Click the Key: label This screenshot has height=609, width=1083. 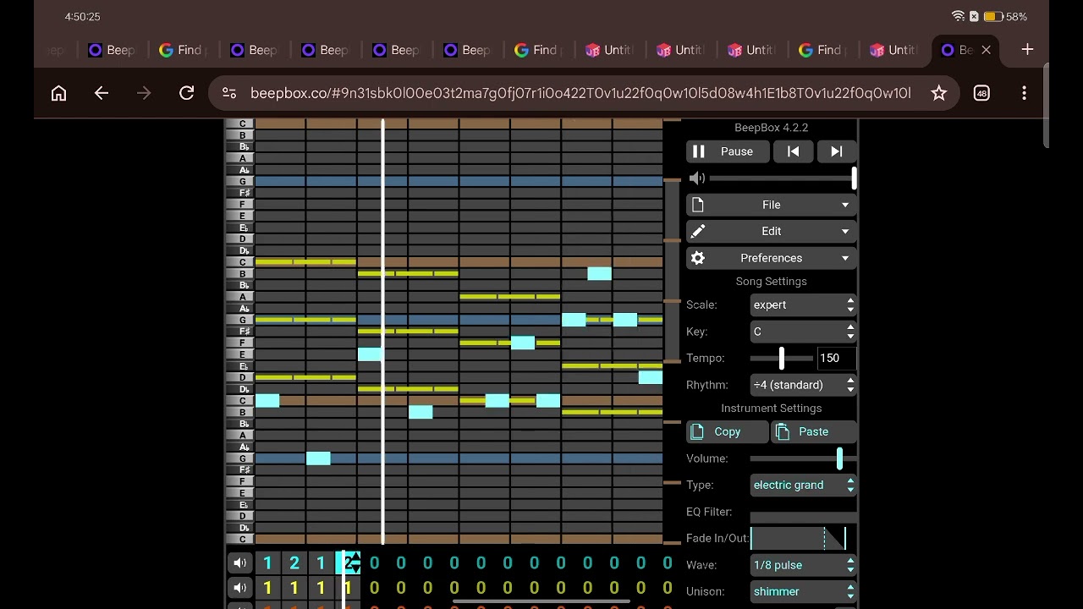[697, 332]
